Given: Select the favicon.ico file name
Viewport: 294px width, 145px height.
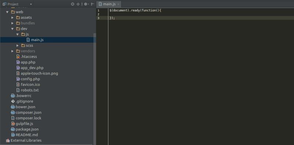Looking at the screenshot, I should pos(30,84).
